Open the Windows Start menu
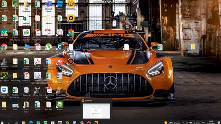This screenshot has height=124, width=221. pyautogui.click(x=2, y=123)
